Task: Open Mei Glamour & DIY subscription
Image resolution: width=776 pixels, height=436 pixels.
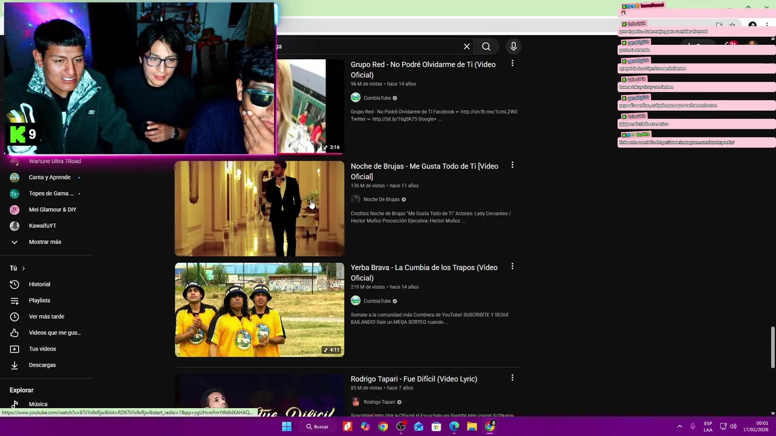Action: [x=52, y=210]
